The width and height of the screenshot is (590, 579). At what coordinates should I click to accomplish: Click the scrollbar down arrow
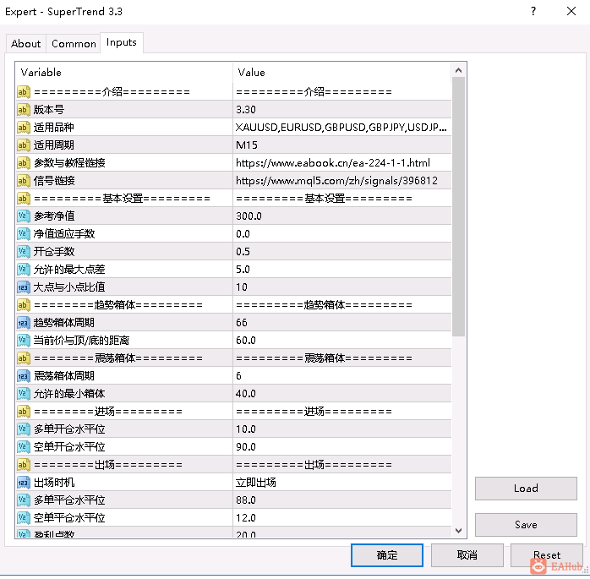pos(458,531)
